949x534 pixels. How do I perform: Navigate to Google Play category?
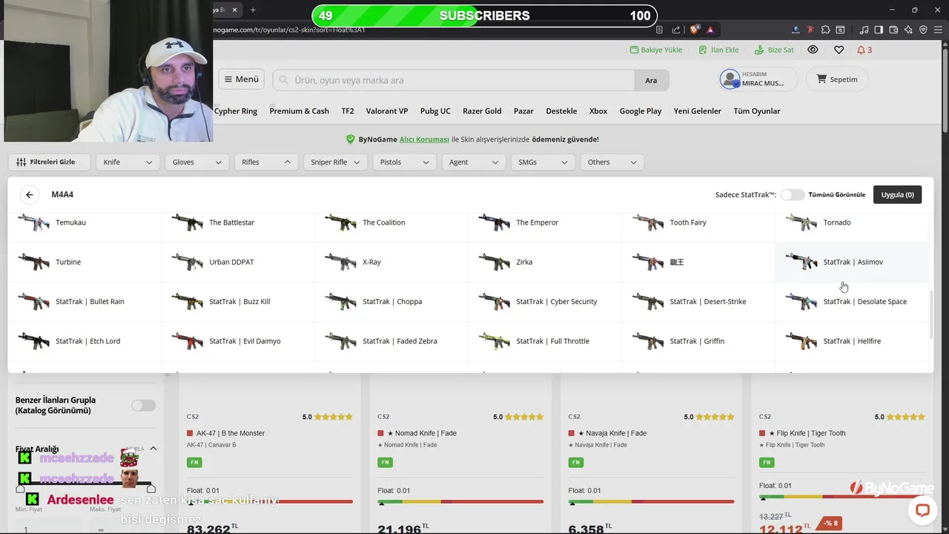[641, 111]
